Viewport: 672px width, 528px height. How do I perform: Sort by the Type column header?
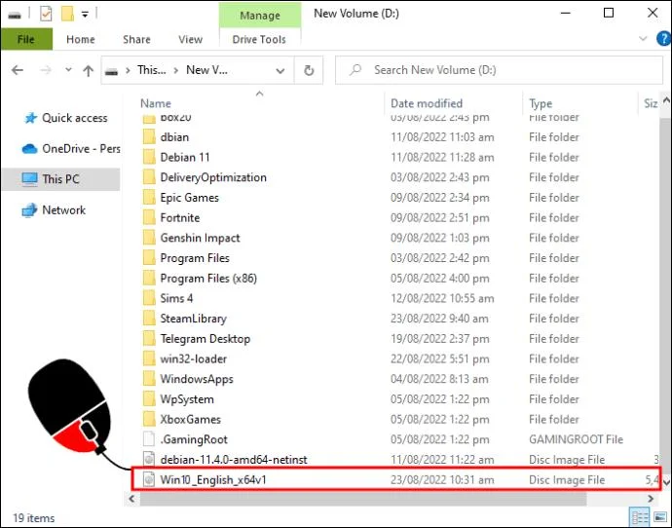(x=541, y=103)
